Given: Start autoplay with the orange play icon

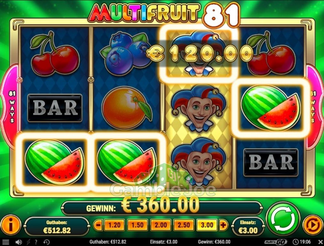Looking at the screenshot, I should pyautogui.click(x=313, y=225).
